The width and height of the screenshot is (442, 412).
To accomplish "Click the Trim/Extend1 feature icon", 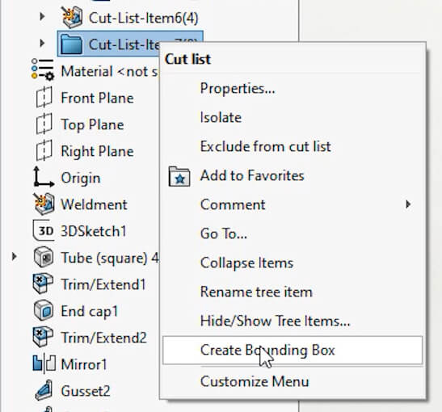I will pos(43,284).
